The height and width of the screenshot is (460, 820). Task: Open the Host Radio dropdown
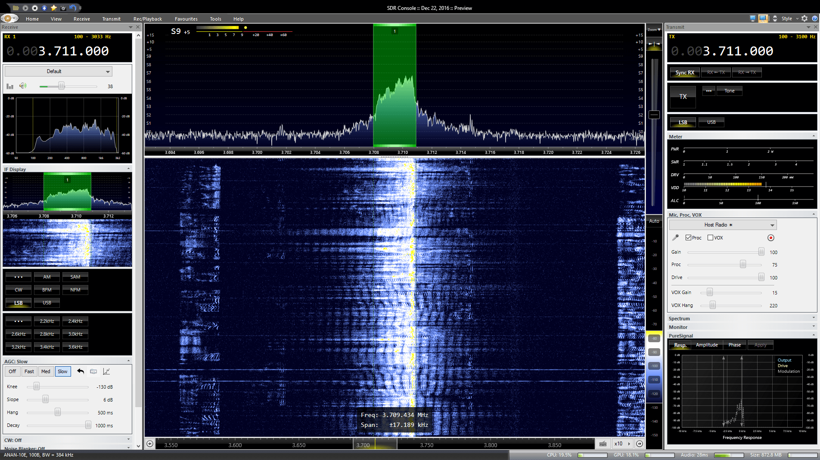(722, 224)
